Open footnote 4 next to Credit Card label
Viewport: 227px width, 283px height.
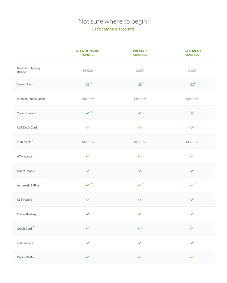pyautogui.click(x=33, y=227)
